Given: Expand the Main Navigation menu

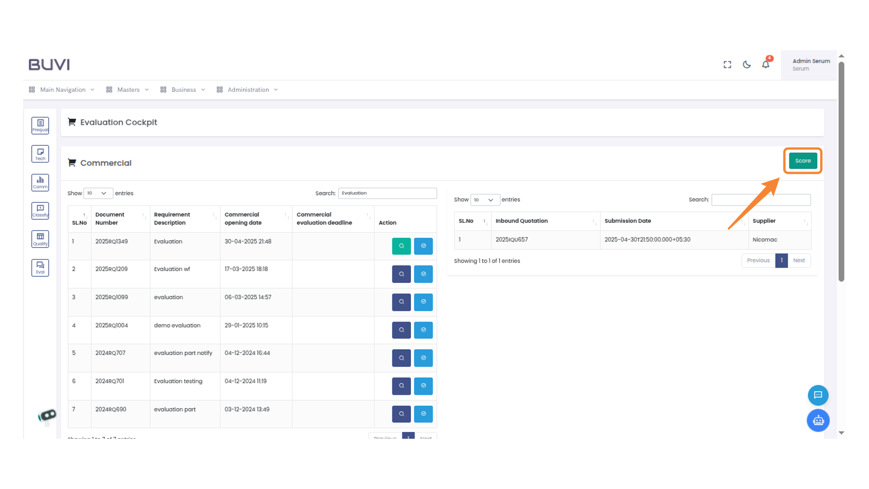Looking at the screenshot, I should tap(62, 90).
